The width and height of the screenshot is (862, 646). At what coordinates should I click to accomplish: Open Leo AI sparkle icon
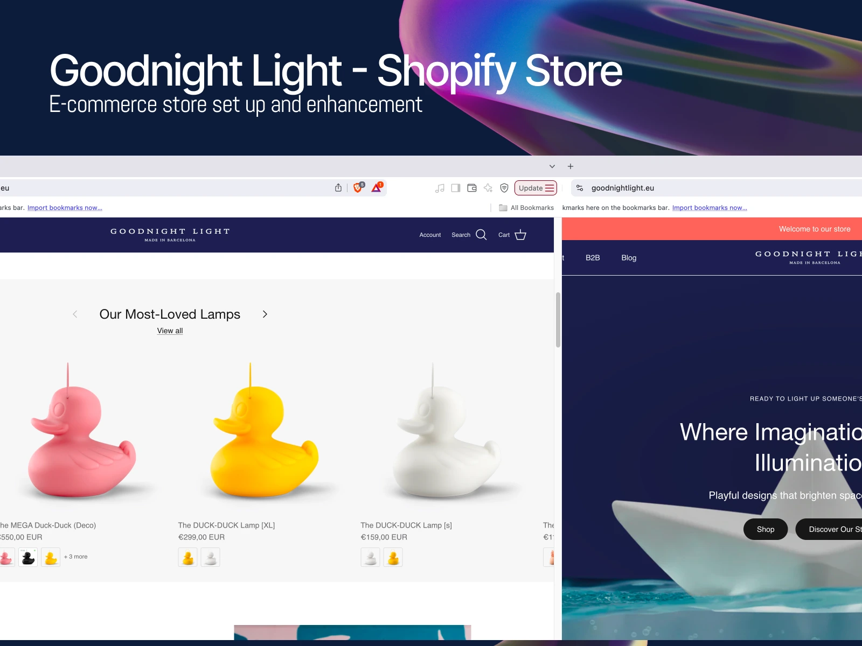click(488, 188)
